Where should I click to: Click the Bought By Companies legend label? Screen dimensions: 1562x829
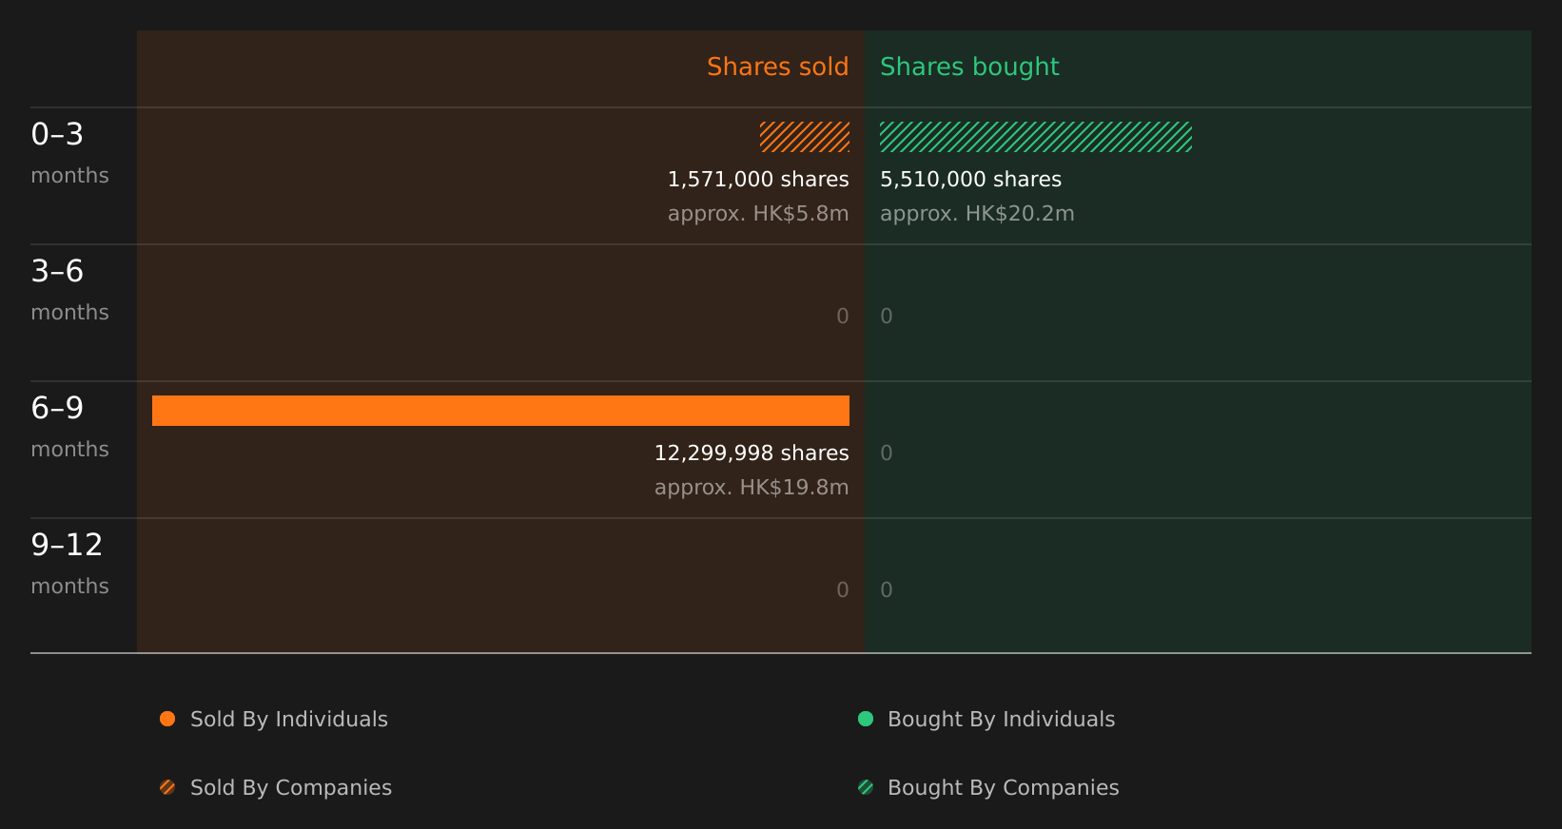click(x=1003, y=788)
